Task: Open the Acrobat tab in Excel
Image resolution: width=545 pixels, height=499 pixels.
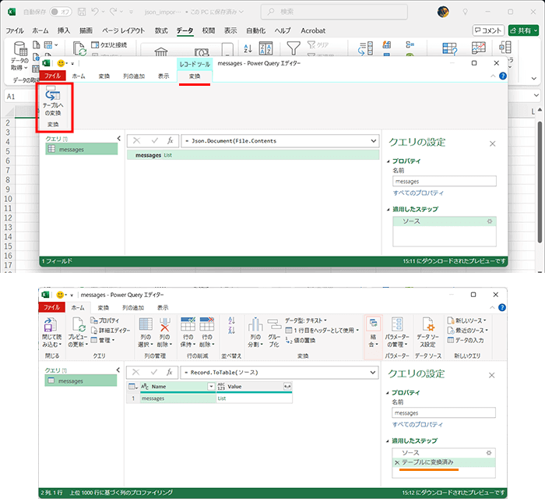Action: click(313, 30)
